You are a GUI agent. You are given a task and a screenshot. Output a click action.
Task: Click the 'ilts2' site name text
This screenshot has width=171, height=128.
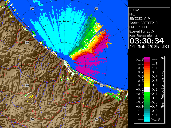coord(134,10)
